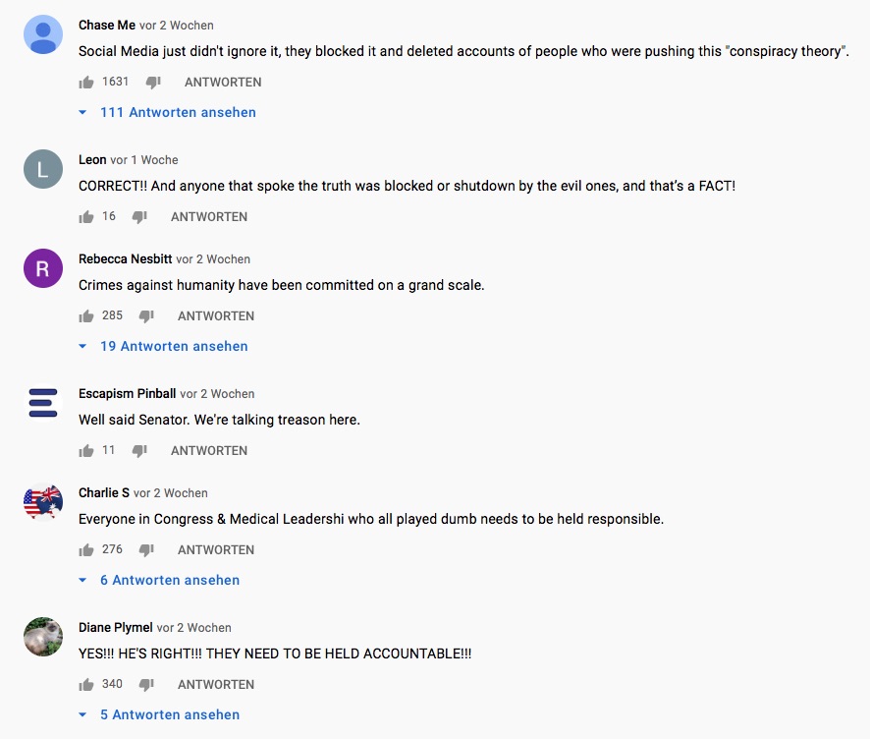Viewport: 870px width, 739px height.
Task: Open Chase Me's channel name link
Action: pos(107,25)
